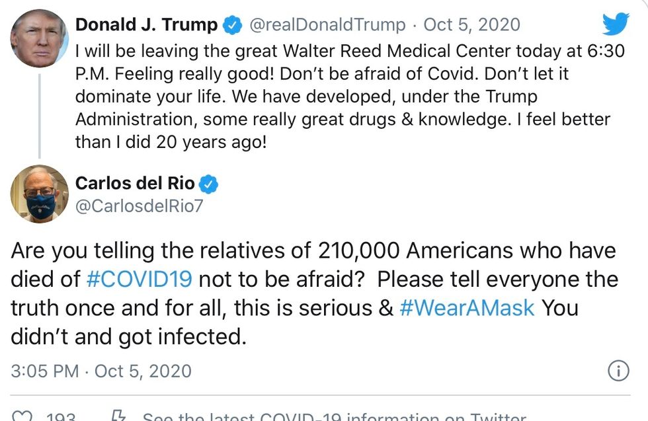648x421 pixels.
Task: Click the reply text about 210,000 Americans
Action: point(315,293)
